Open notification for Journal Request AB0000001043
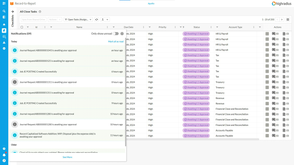Image resolution: width=294 pixels, height=165 pixels. tap(67, 50)
